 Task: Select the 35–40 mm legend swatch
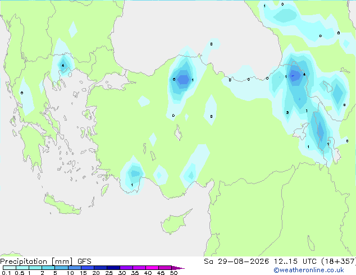click(139, 268)
